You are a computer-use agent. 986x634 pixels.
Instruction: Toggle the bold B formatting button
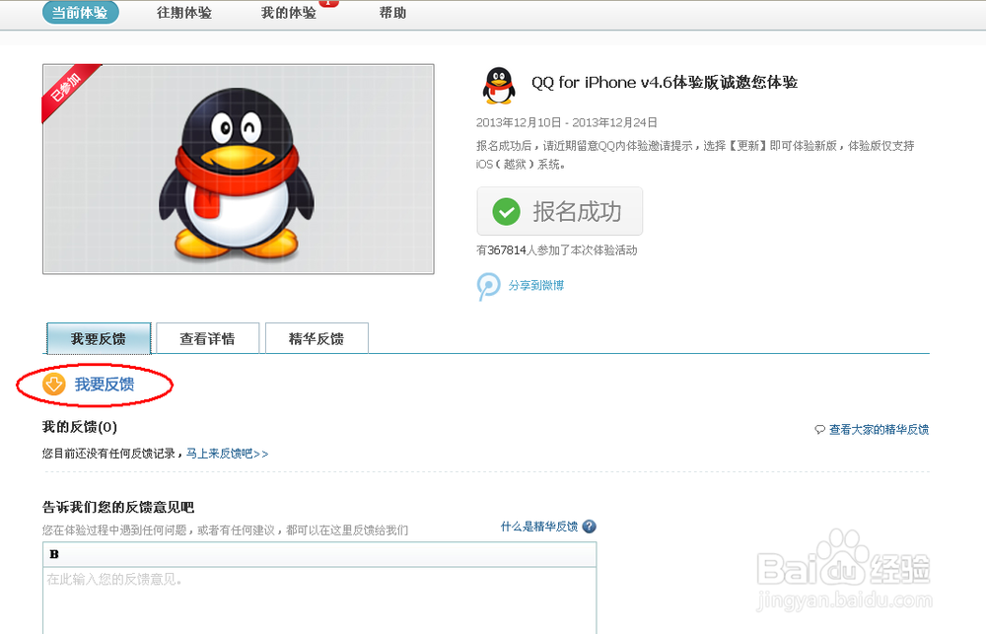[x=54, y=554]
